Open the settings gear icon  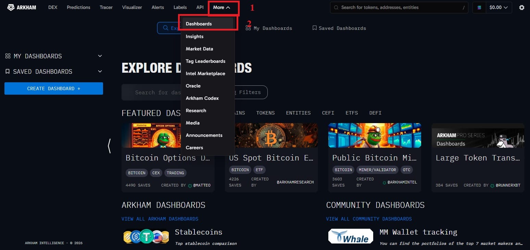[521, 7]
